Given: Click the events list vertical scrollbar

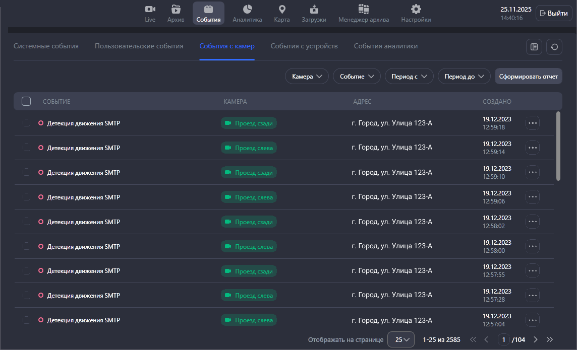Looking at the screenshot, I should [x=558, y=146].
